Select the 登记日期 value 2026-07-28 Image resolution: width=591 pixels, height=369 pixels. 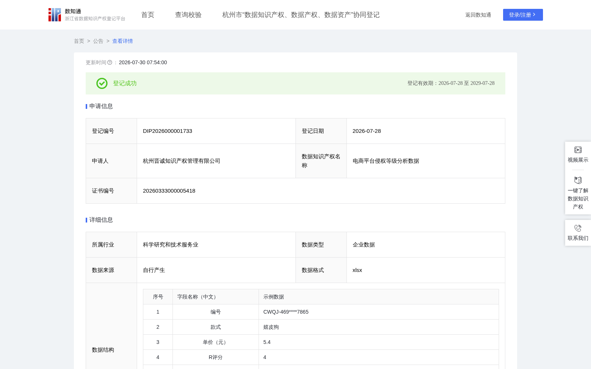[x=367, y=131]
